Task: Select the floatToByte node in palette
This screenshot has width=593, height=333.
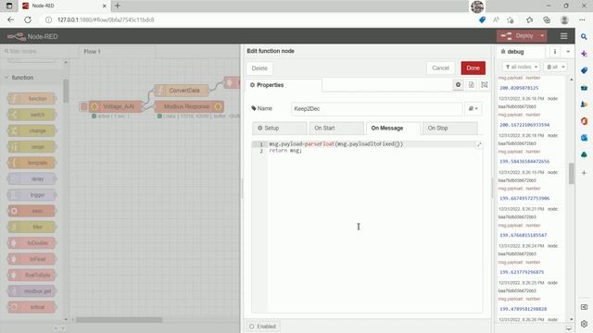Action: 32,276
